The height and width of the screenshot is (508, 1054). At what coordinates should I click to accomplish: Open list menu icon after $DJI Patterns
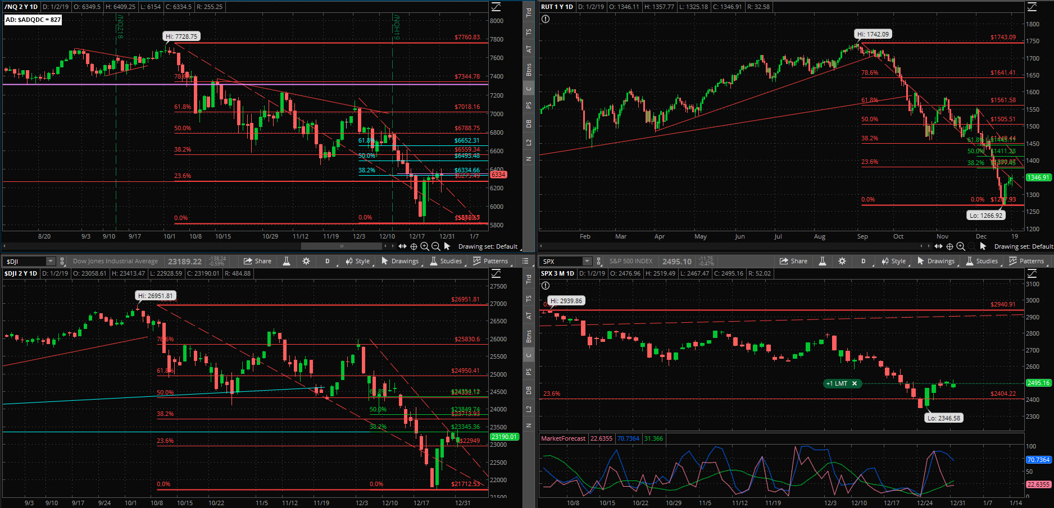(x=525, y=261)
